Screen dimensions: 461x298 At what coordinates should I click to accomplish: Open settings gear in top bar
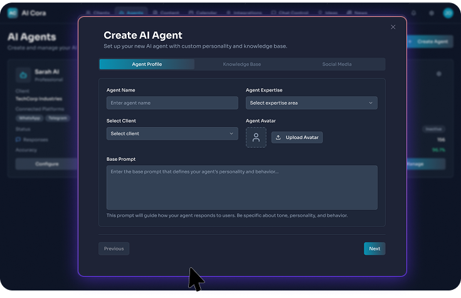(432, 13)
